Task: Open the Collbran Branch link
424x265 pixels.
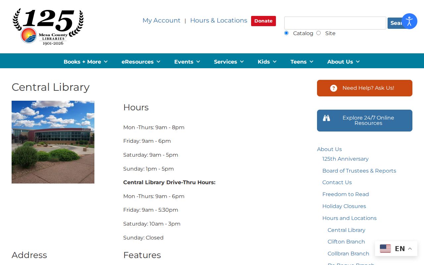Action: click(348, 254)
